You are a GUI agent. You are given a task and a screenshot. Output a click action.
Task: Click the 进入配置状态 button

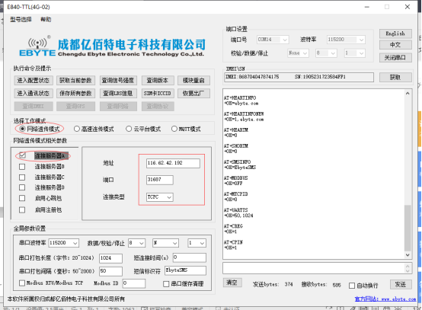[x=34, y=80]
